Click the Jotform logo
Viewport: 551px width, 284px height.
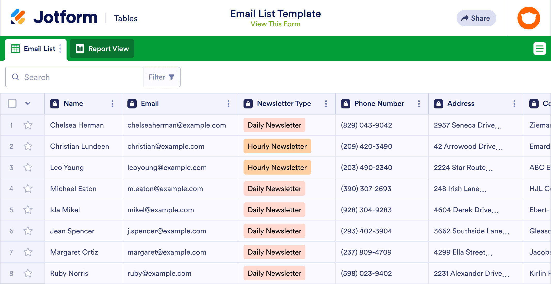[x=54, y=17]
